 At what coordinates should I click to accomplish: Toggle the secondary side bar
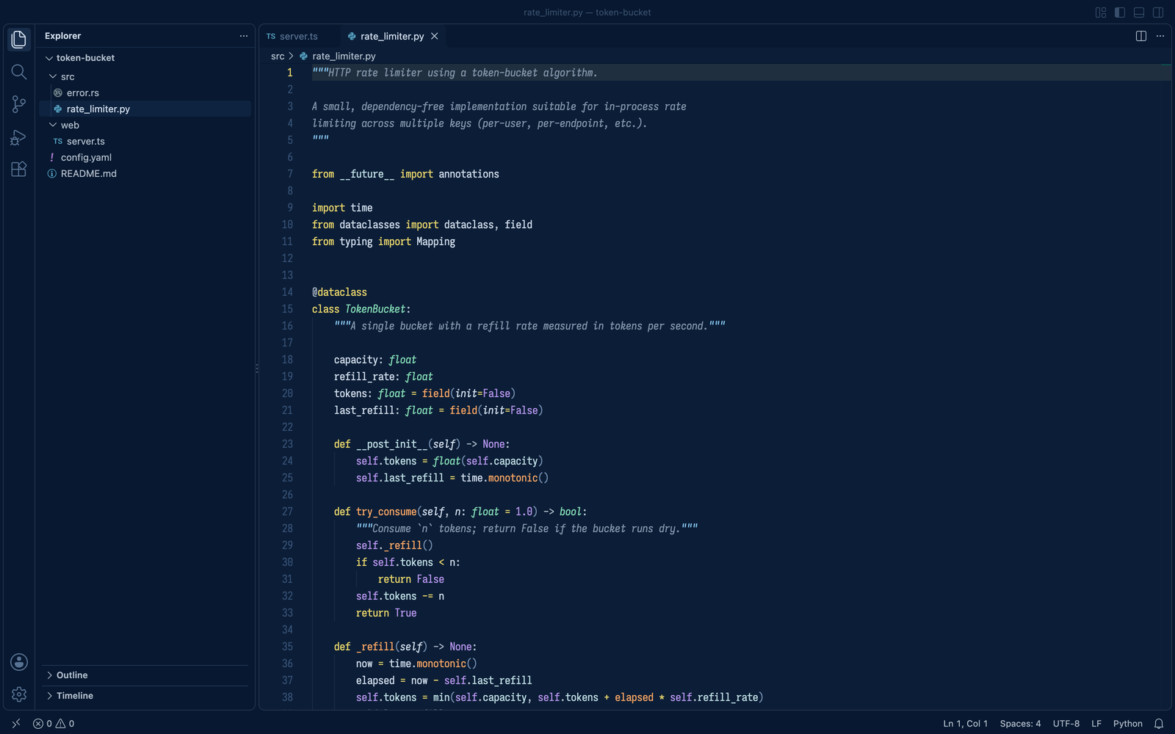1158,12
